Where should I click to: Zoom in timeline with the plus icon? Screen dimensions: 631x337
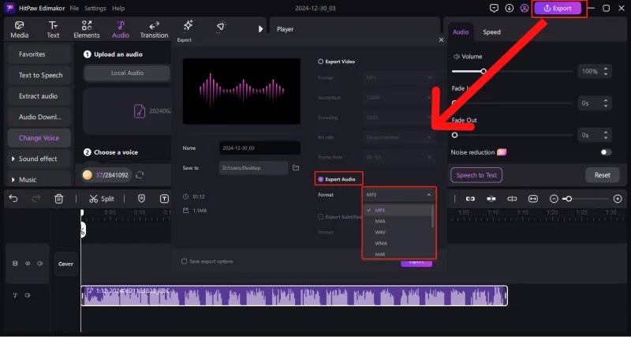618,199
